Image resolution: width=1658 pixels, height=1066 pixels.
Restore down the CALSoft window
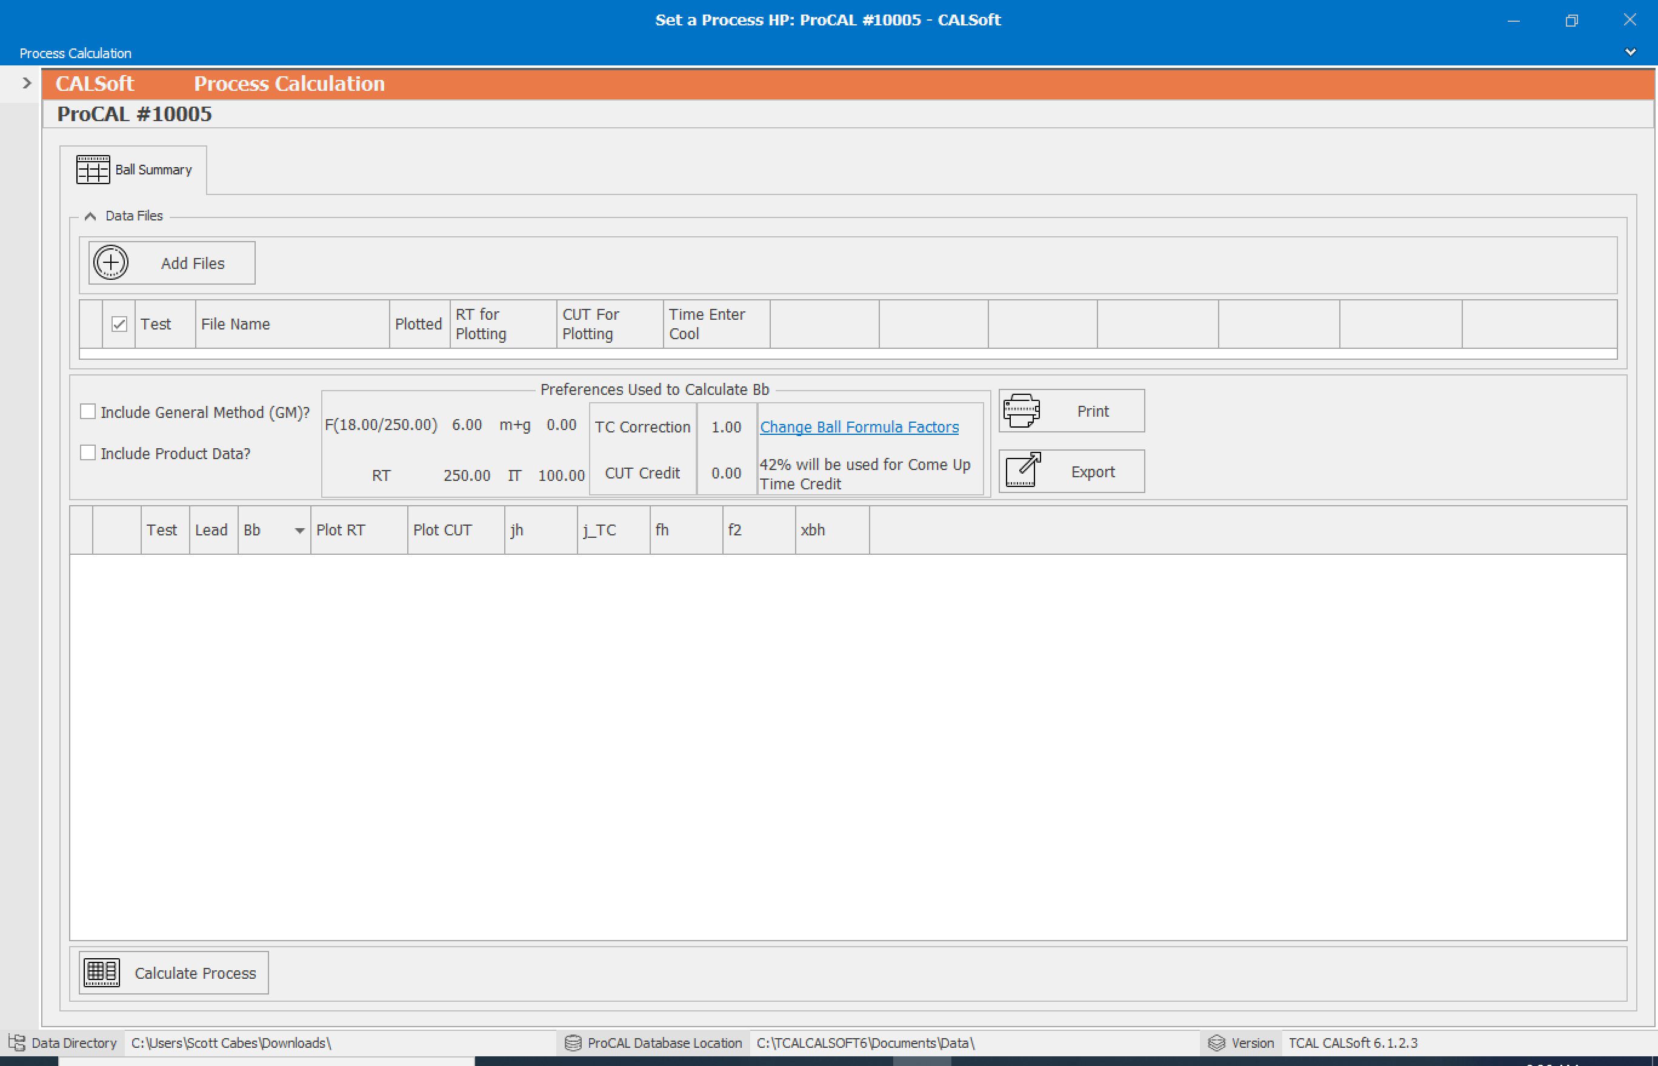(x=1571, y=21)
